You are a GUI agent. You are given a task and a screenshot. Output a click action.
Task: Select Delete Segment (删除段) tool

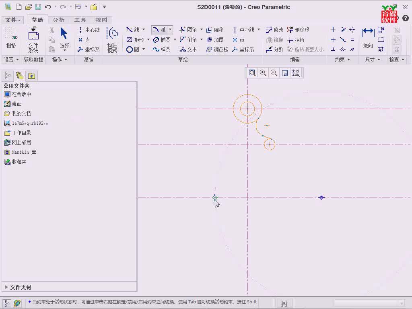click(x=298, y=30)
